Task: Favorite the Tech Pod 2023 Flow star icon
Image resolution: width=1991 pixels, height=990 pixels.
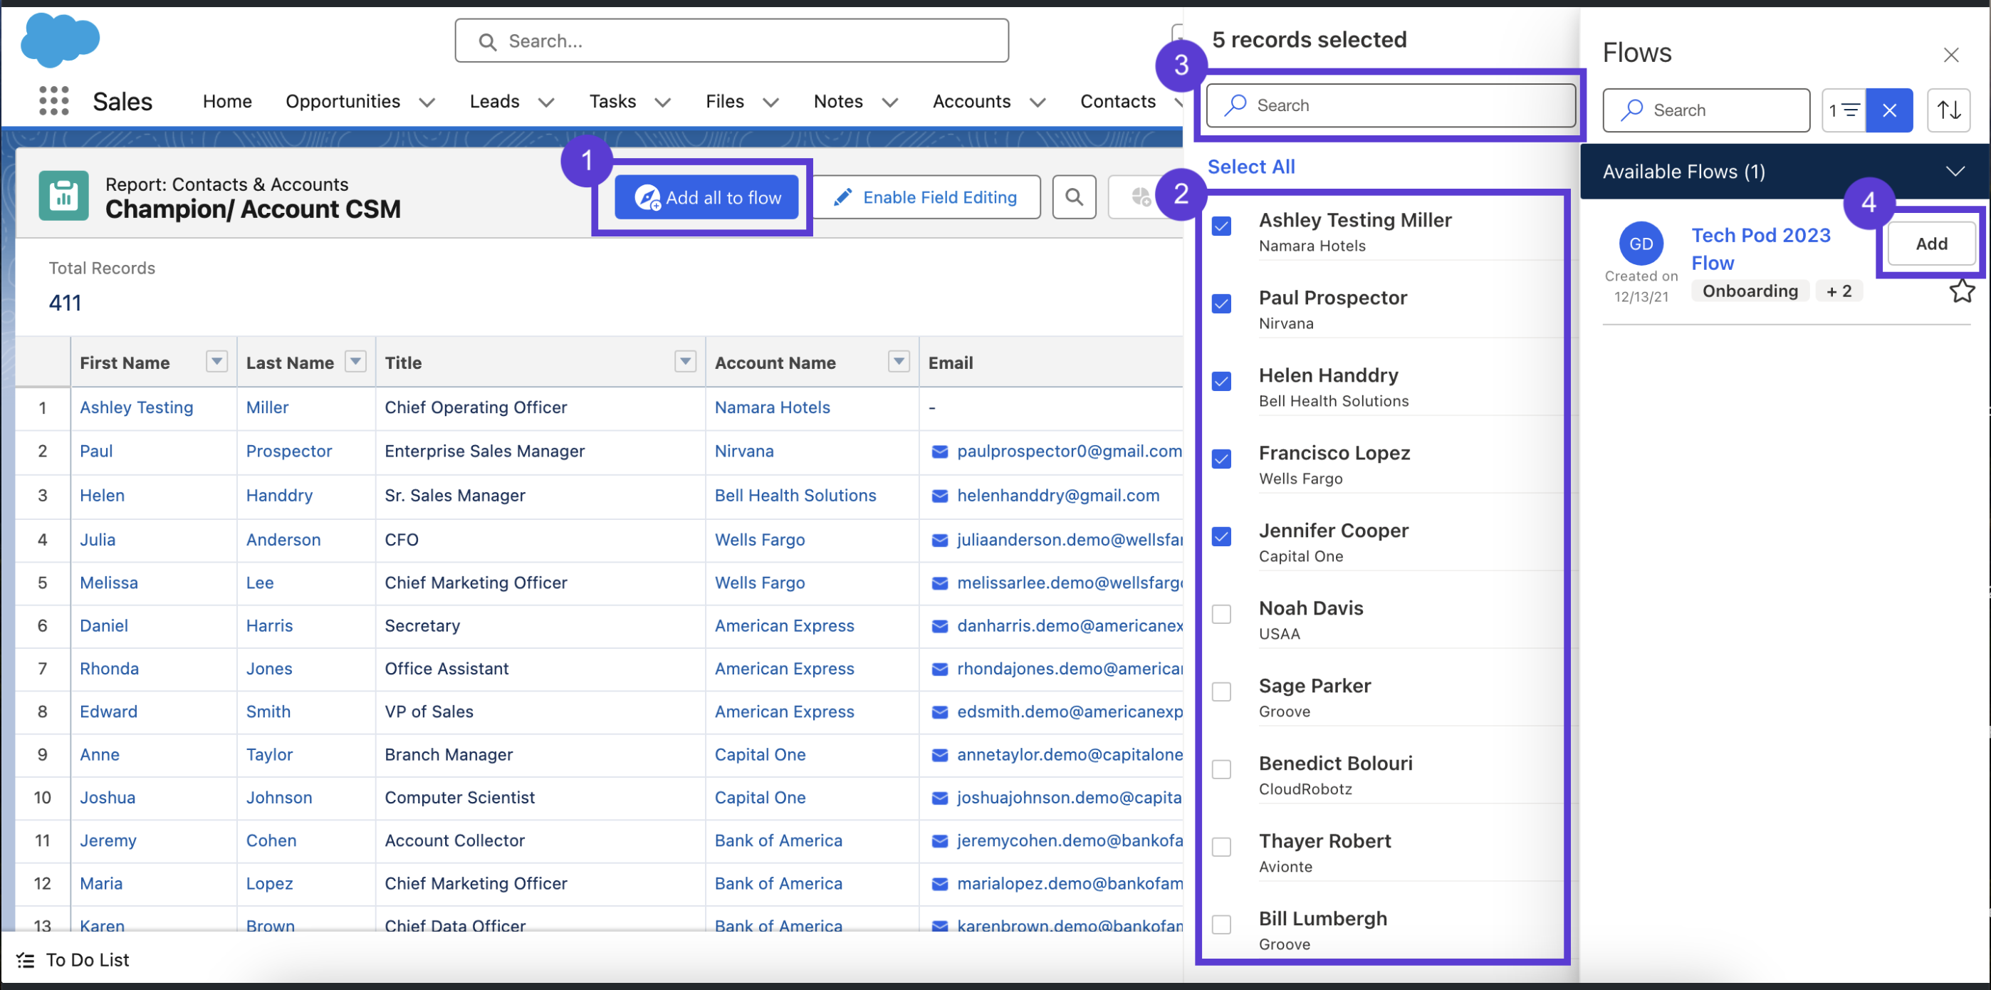Action: coord(1963,291)
